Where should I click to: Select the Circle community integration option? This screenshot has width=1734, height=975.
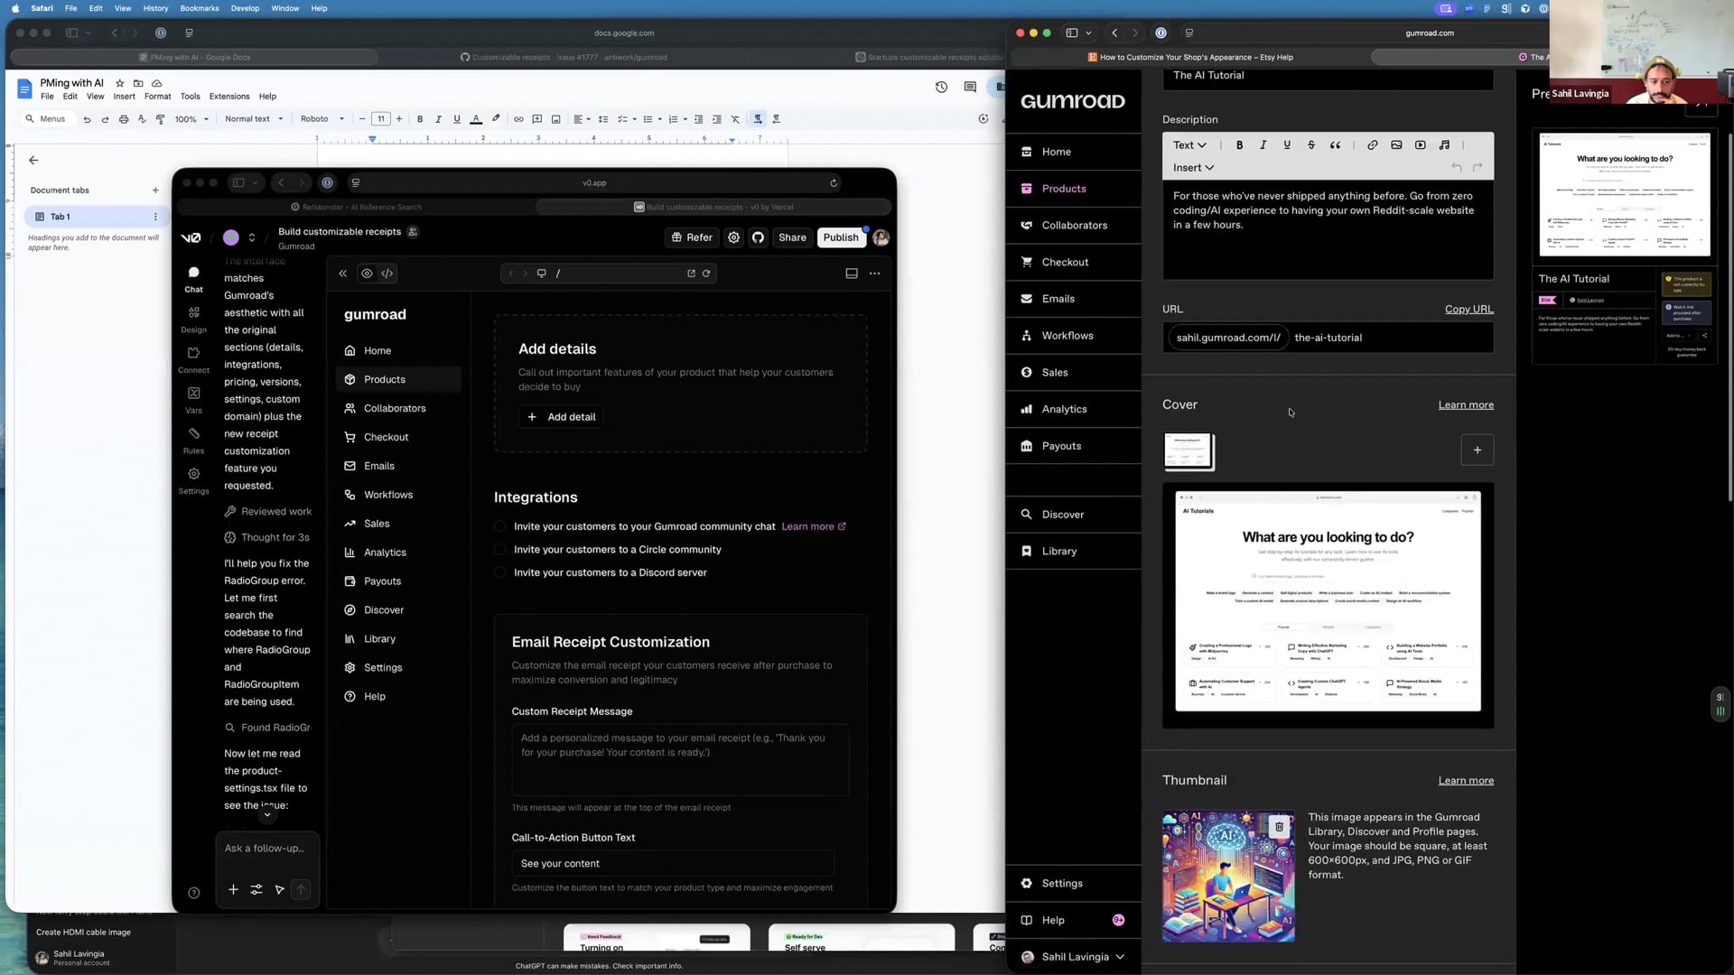(x=500, y=550)
